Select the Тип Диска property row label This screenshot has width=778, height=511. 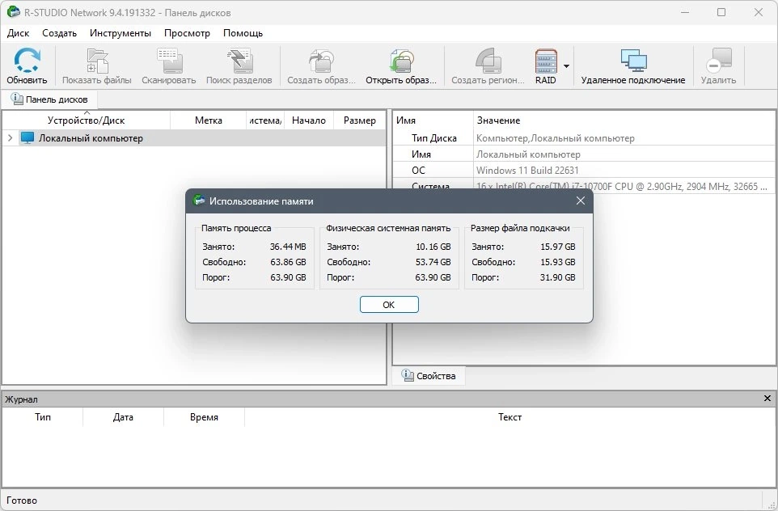click(x=434, y=138)
